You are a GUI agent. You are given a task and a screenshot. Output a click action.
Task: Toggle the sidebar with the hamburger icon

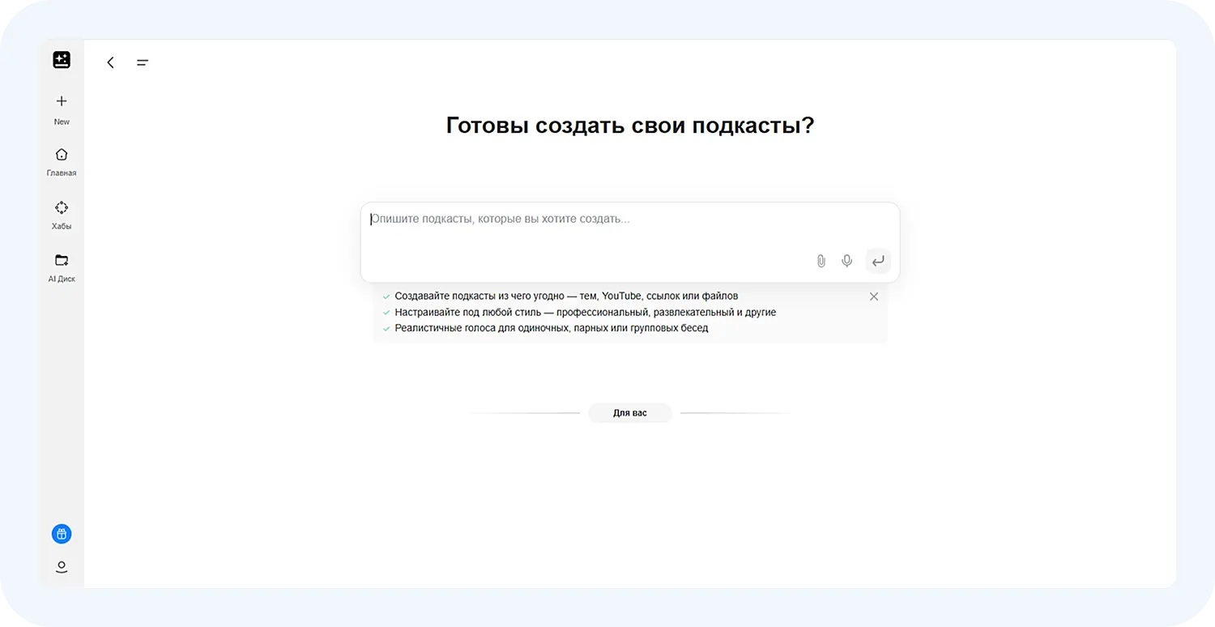pyautogui.click(x=143, y=62)
